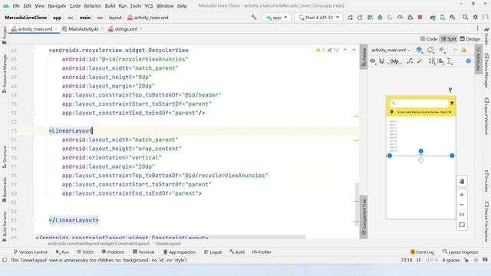
Task: Click Sync Project with Gradle Files icon
Action: [x=433, y=18]
